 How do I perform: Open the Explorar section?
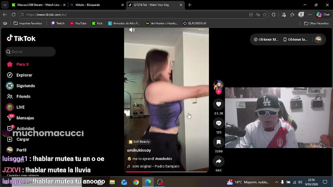tap(20, 75)
